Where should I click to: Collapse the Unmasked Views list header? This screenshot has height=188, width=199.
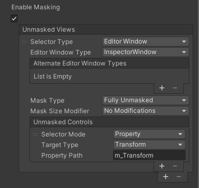(x=106, y=30)
